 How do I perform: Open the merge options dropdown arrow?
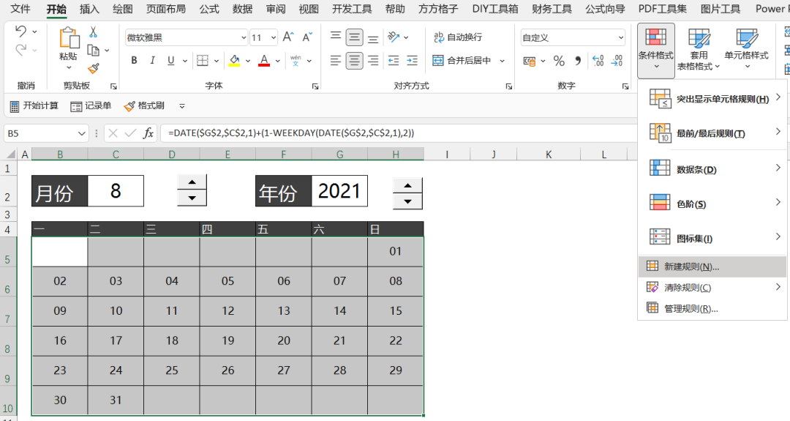coord(503,61)
